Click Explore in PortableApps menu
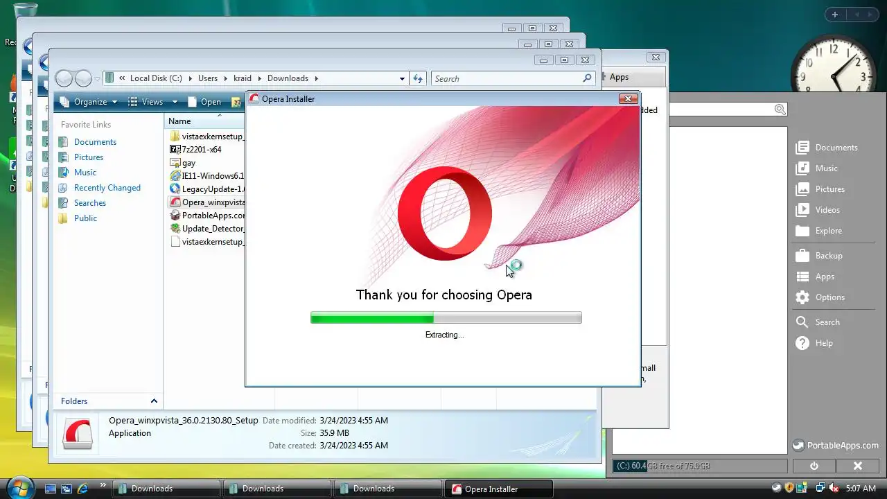This screenshot has width=887, height=499. point(819,231)
